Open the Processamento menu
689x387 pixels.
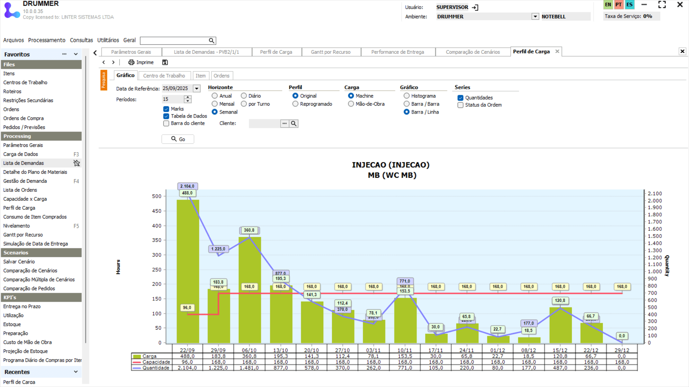47,40
